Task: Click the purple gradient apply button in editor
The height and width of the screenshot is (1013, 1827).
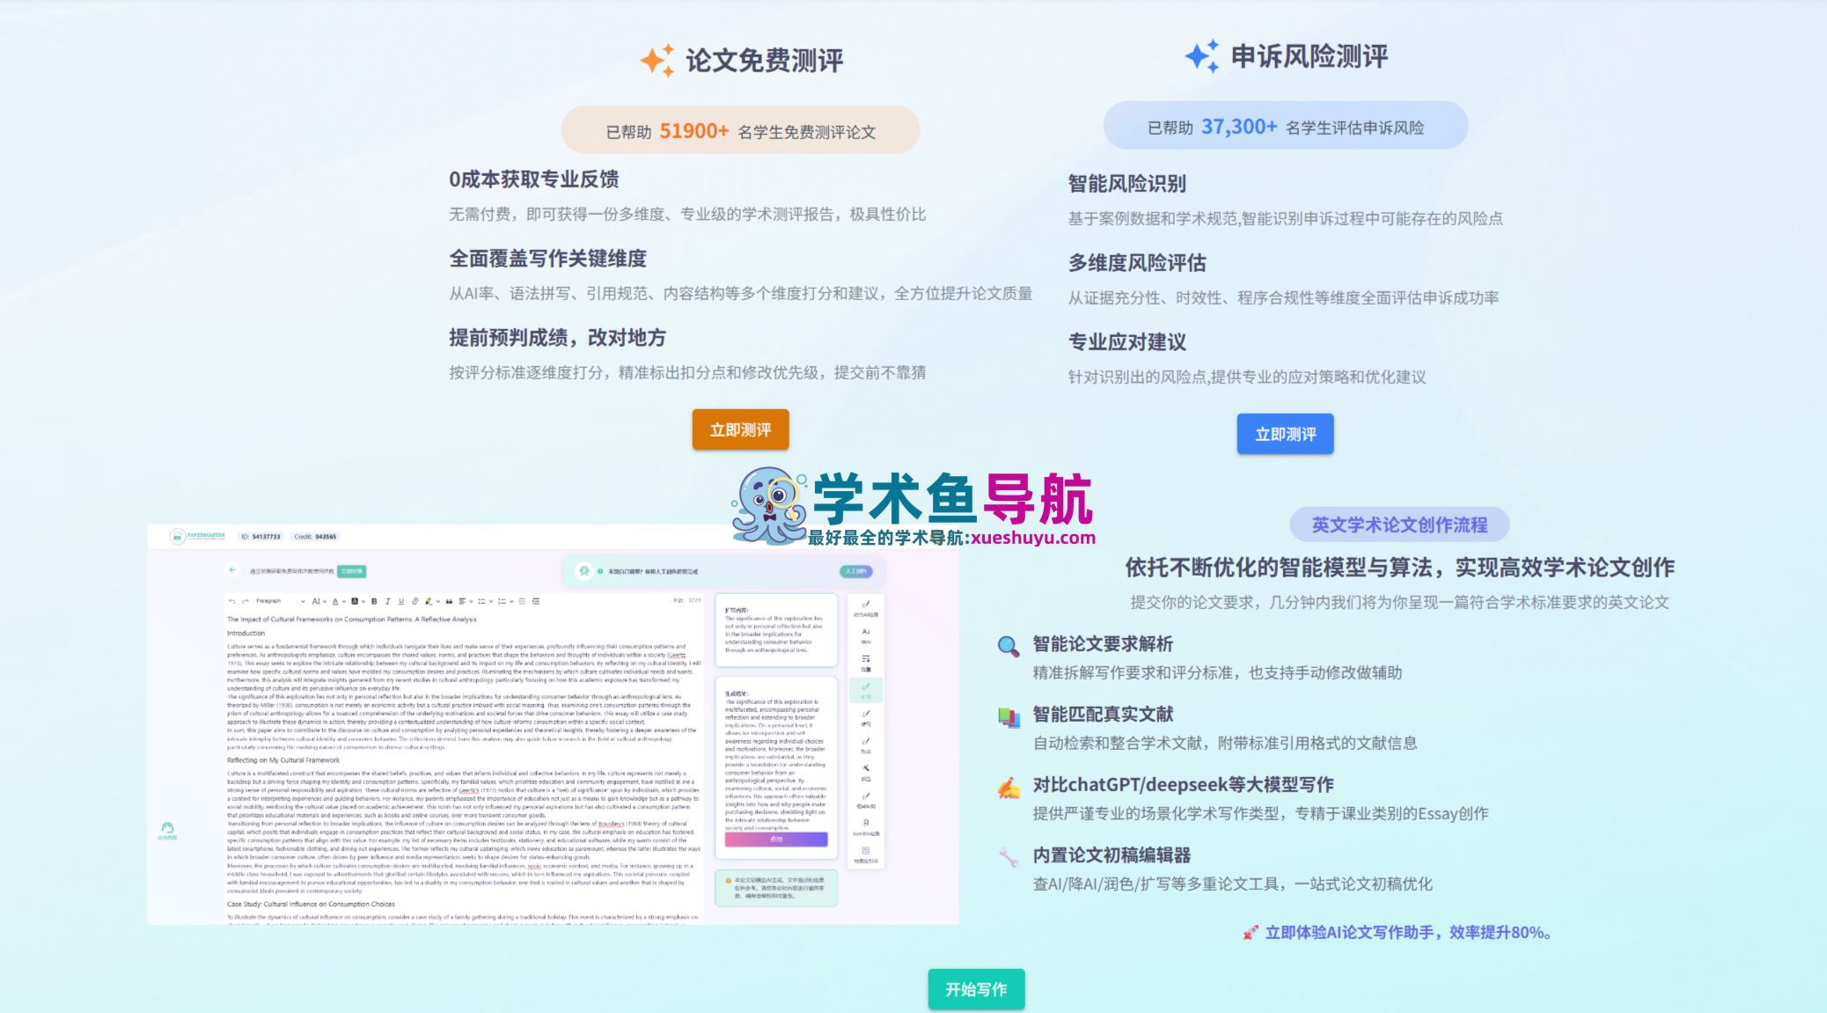Action: 776,840
